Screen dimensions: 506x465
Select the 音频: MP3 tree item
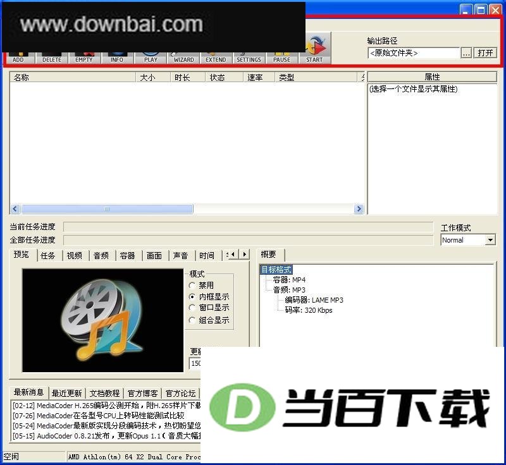coord(289,290)
